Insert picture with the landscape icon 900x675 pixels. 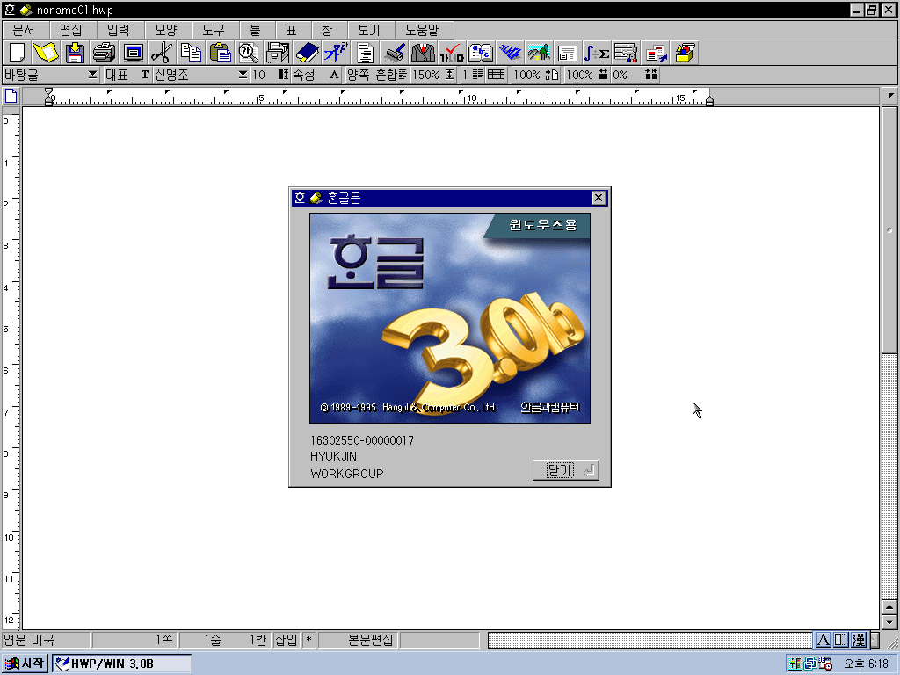(x=539, y=53)
